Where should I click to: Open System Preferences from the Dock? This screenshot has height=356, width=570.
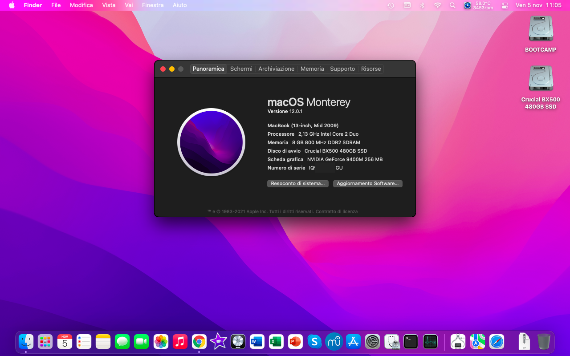372,342
